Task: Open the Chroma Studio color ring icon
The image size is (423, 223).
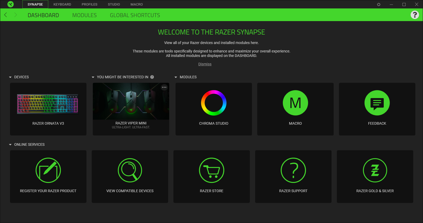Action: 214,103
